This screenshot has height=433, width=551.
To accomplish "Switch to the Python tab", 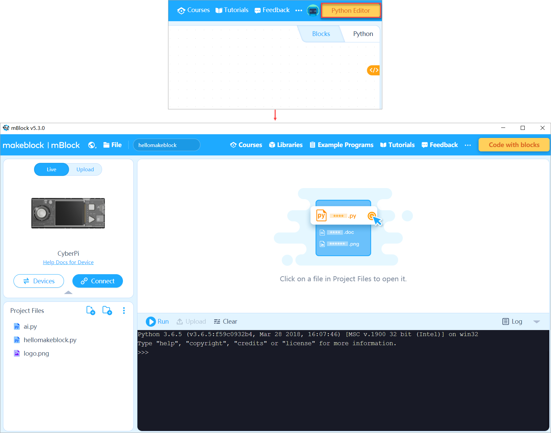I will point(363,34).
